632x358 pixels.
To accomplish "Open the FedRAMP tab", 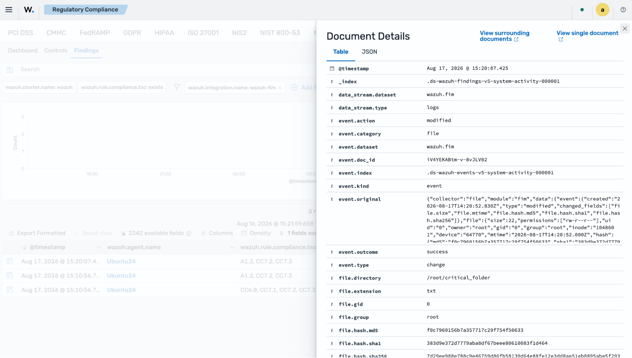I will 95,33.
